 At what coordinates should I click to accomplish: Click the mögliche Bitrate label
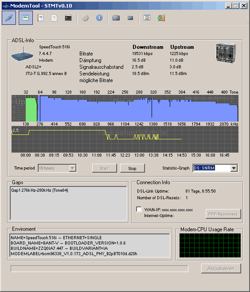click(96, 80)
